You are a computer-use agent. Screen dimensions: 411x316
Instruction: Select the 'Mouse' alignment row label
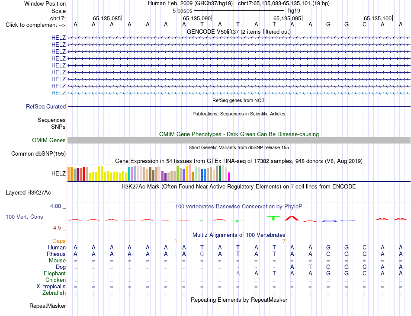point(57,261)
